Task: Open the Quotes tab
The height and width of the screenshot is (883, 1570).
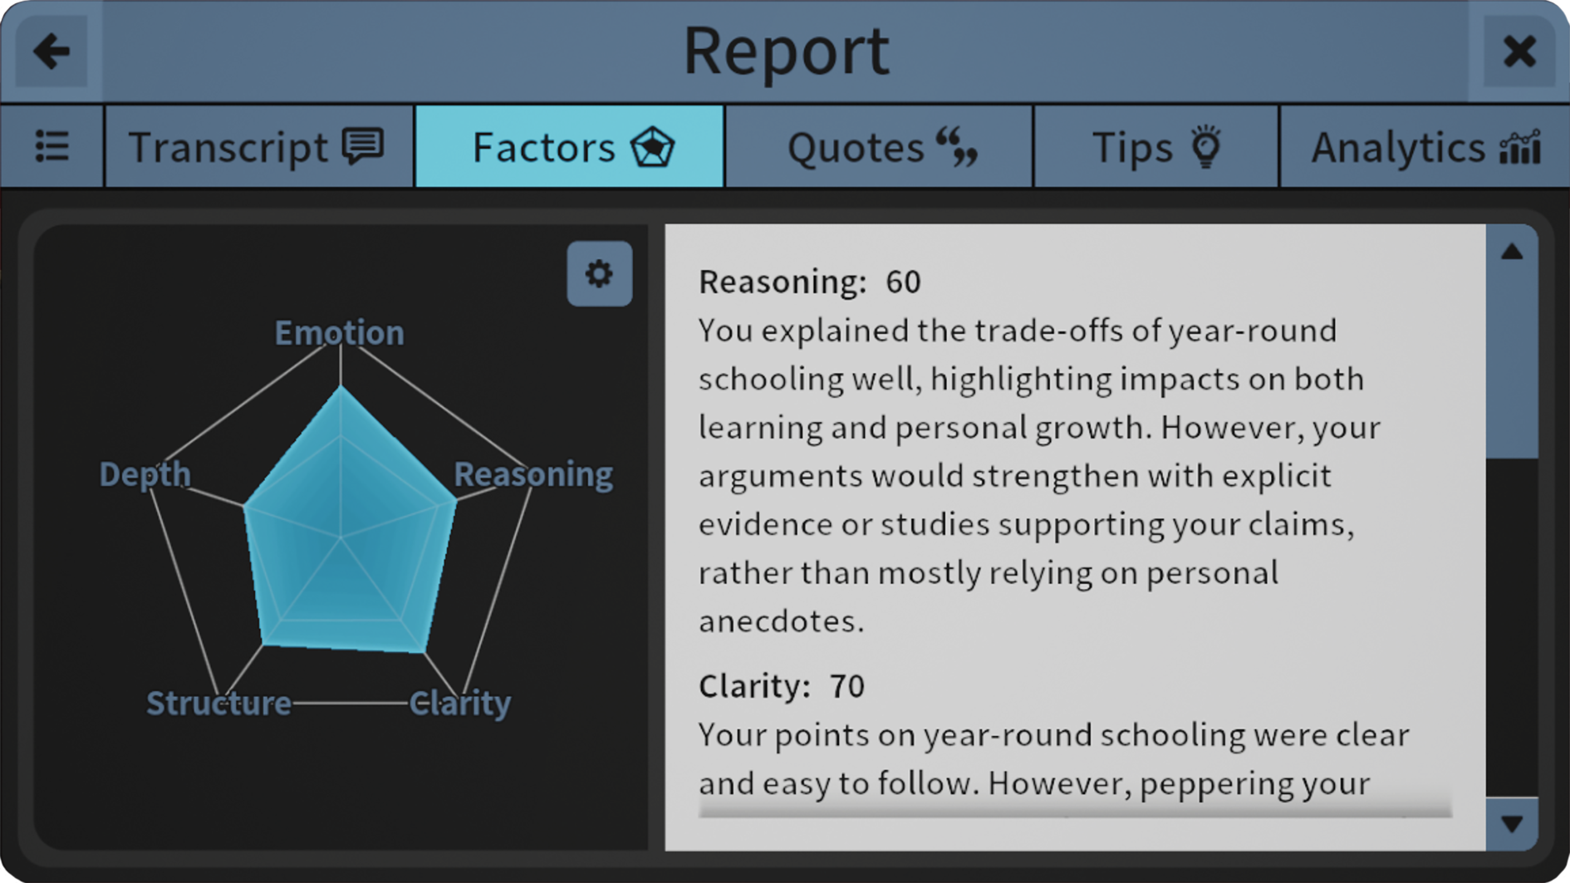Action: click(879, 147)
